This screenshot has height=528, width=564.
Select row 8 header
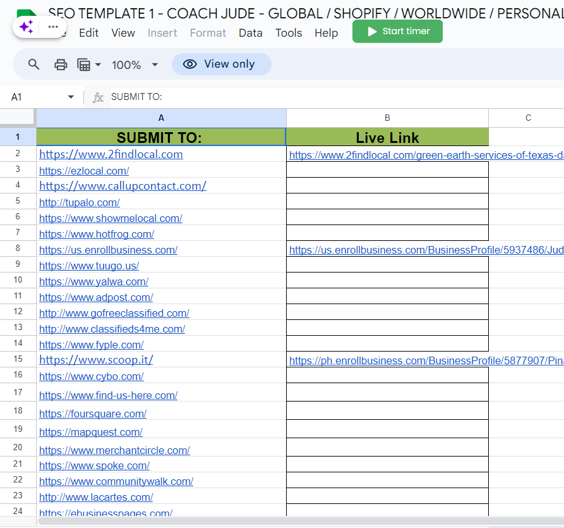tap(18, 249)
